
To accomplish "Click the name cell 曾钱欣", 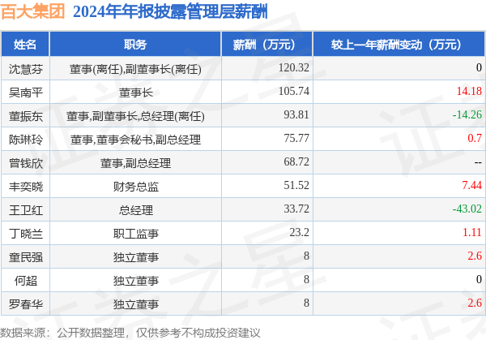I will (26, 163).
